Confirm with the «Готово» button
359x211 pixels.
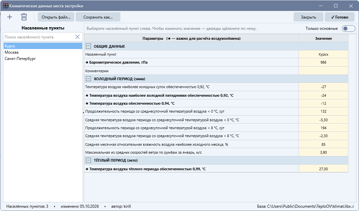(x=339, y=17)
